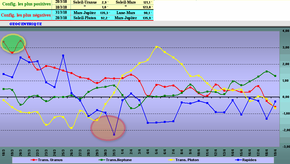The image size is (290, 164).
Task: Select the green highlighted ellipse at chart top-left
Action: [x=13, y=44]
